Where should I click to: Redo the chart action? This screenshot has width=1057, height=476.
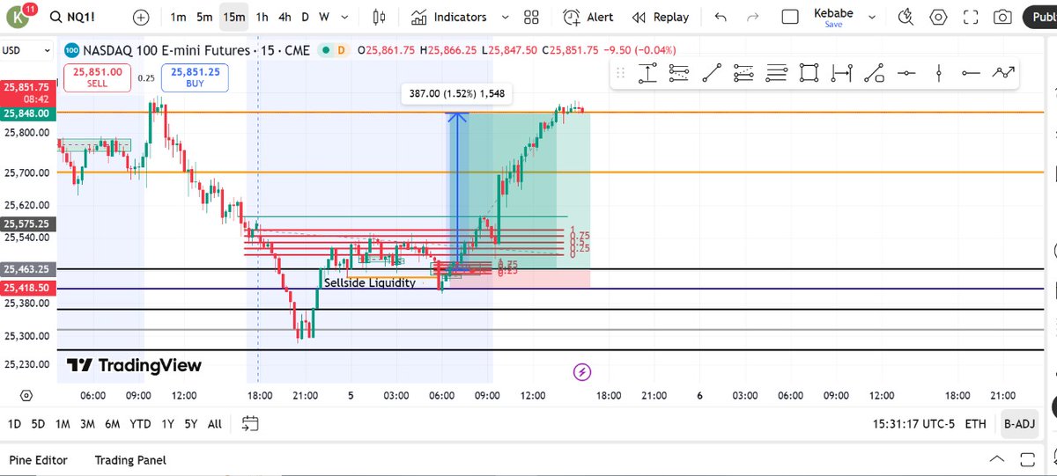pos(752,17)
